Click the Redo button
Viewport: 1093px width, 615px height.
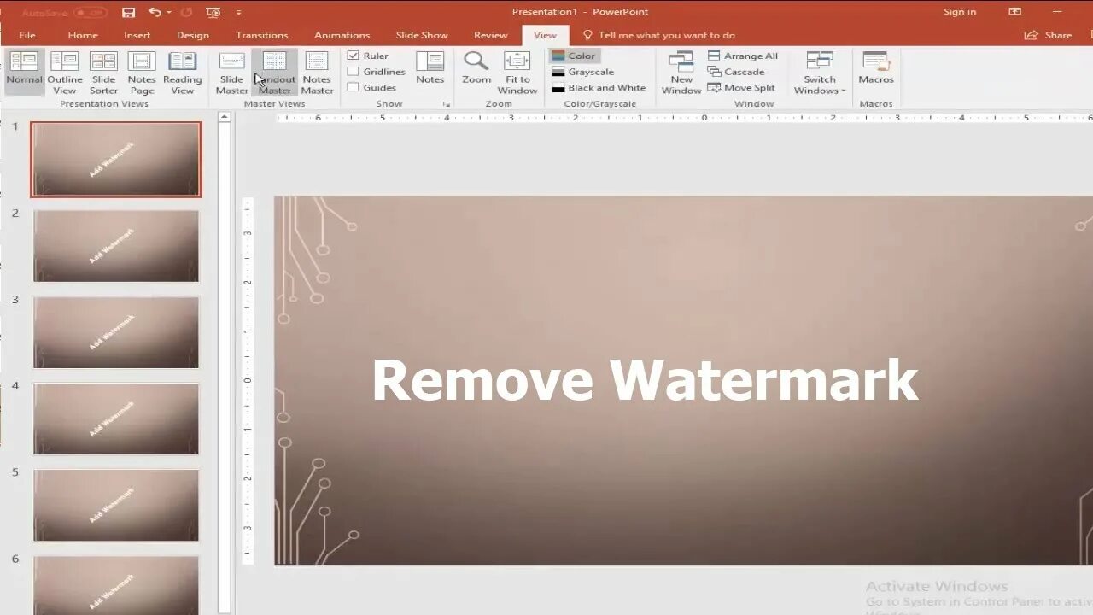click(187, 12)
